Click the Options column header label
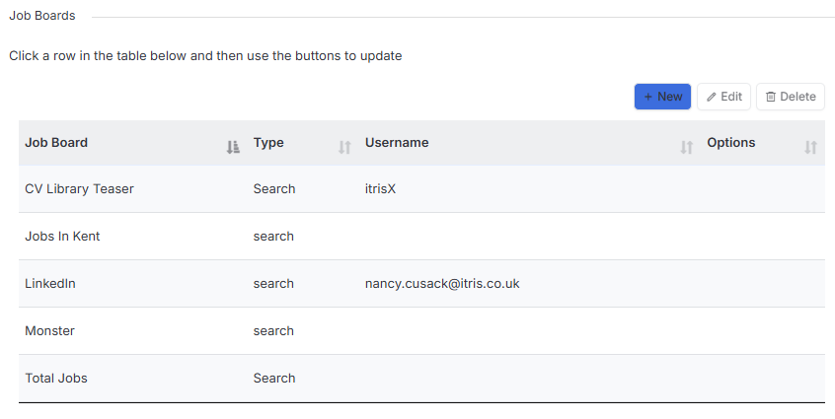Image resolution: width=835 pixels, height=419 pixels. 731,143
